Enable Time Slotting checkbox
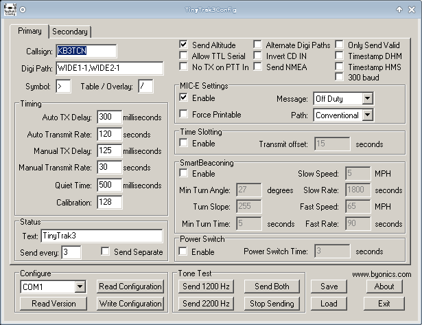422x325 pixels. [x=183, y=143]
